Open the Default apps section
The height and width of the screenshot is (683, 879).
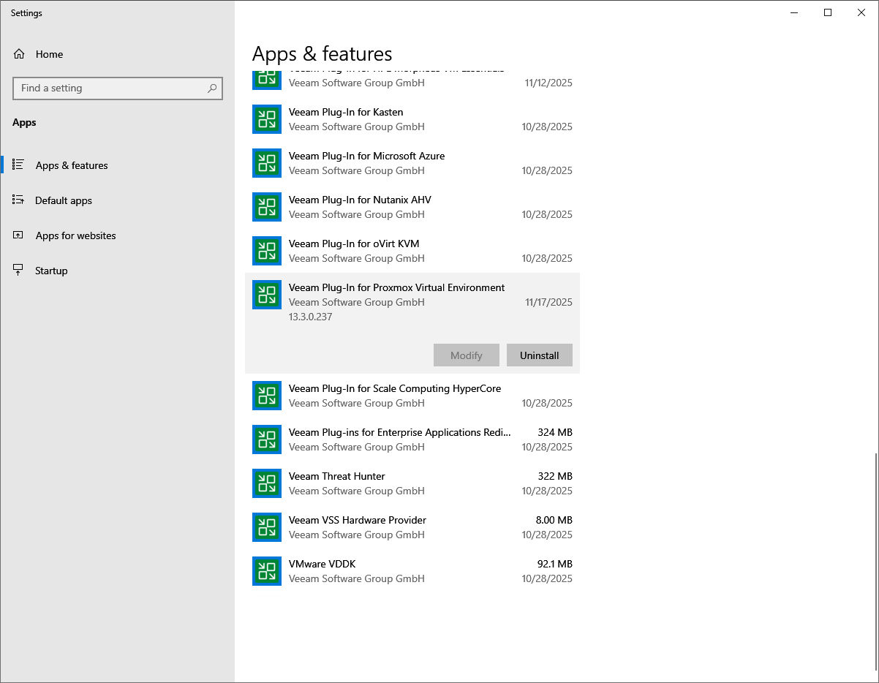tap(64, 200)
